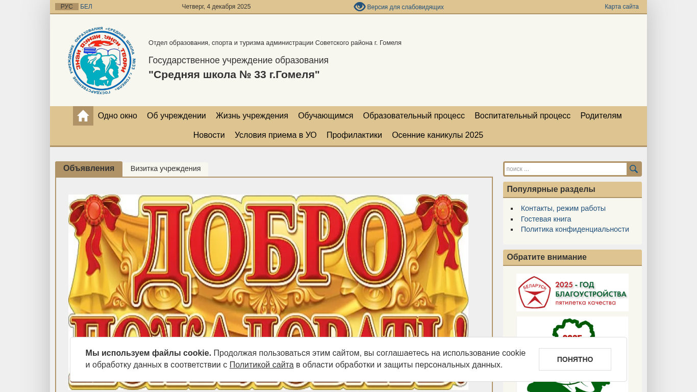Open Политика конфиденциальности link
The height and width of the screenshot is (392, 697).
(x=575, y=229)
